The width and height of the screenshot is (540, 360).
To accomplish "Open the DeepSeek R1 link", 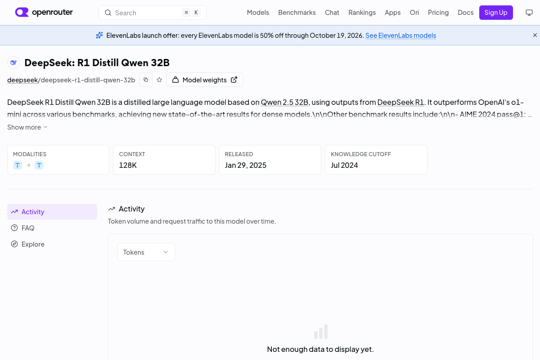I will 400,102.
